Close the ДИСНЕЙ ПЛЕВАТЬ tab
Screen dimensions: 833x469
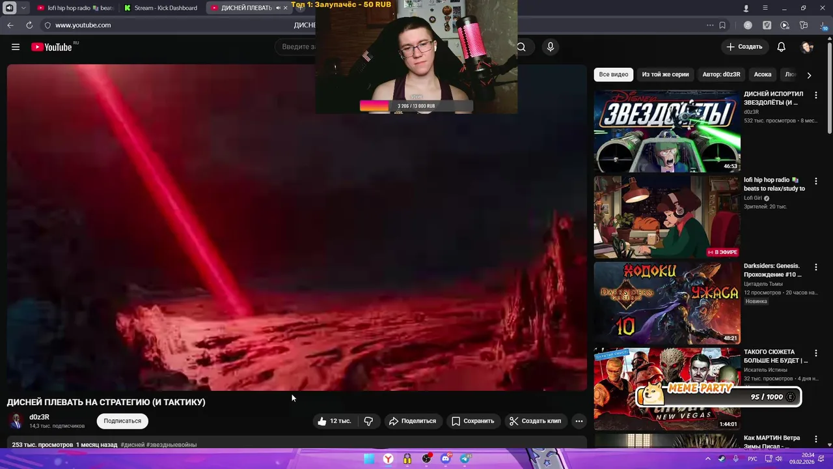click(x=285, y=8)
